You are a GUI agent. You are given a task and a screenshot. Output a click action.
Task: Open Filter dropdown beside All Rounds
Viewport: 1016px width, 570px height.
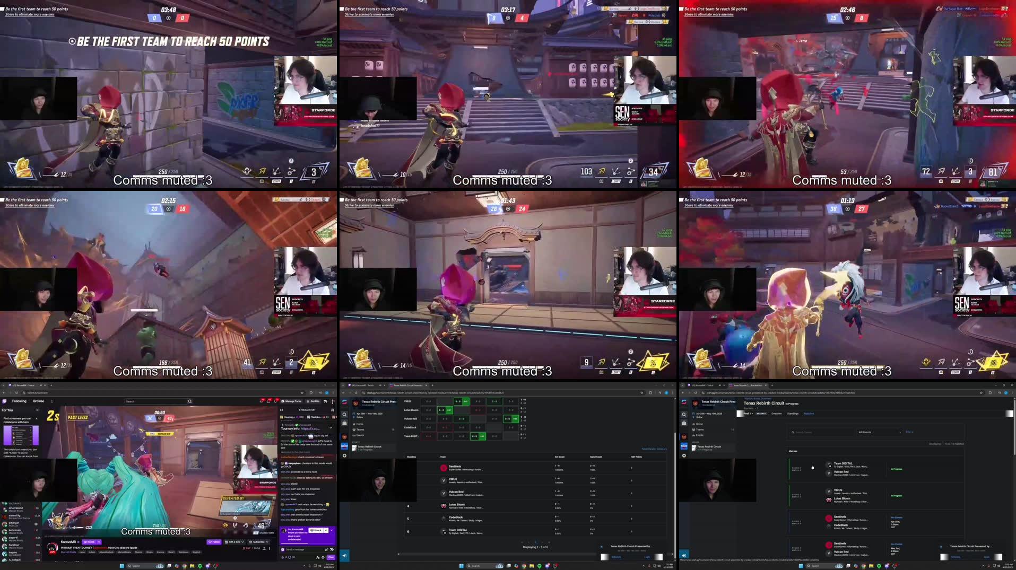pos(909,432)
